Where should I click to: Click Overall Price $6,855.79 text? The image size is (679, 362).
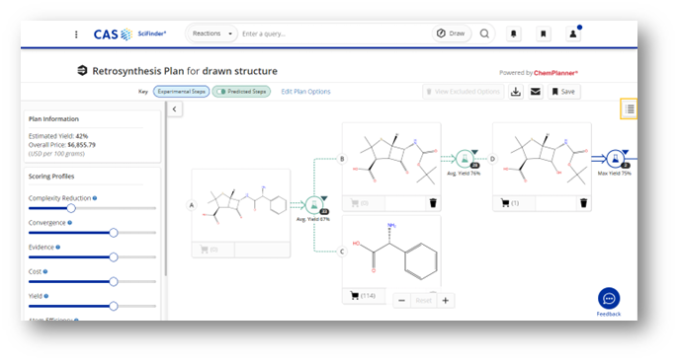point(62,145)
